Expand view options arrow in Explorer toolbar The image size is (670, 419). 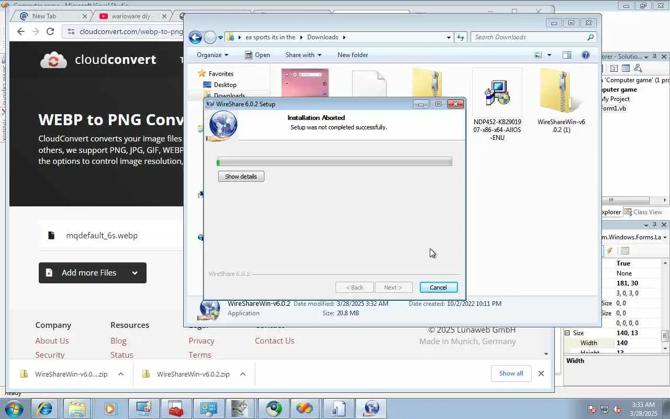coord(549,55)
